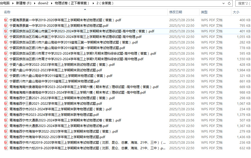Sort files by the 名称 column header
251x158 pixels.
[x=7, y=12]
